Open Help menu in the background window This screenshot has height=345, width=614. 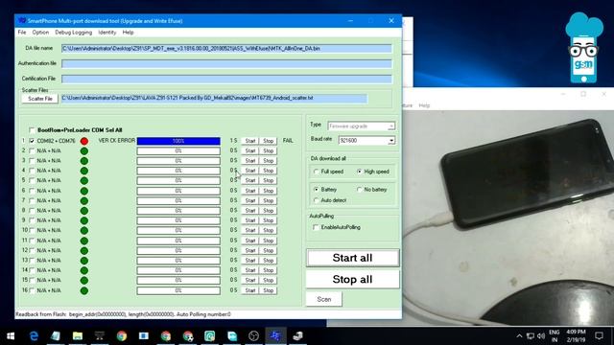click(424, 105)
